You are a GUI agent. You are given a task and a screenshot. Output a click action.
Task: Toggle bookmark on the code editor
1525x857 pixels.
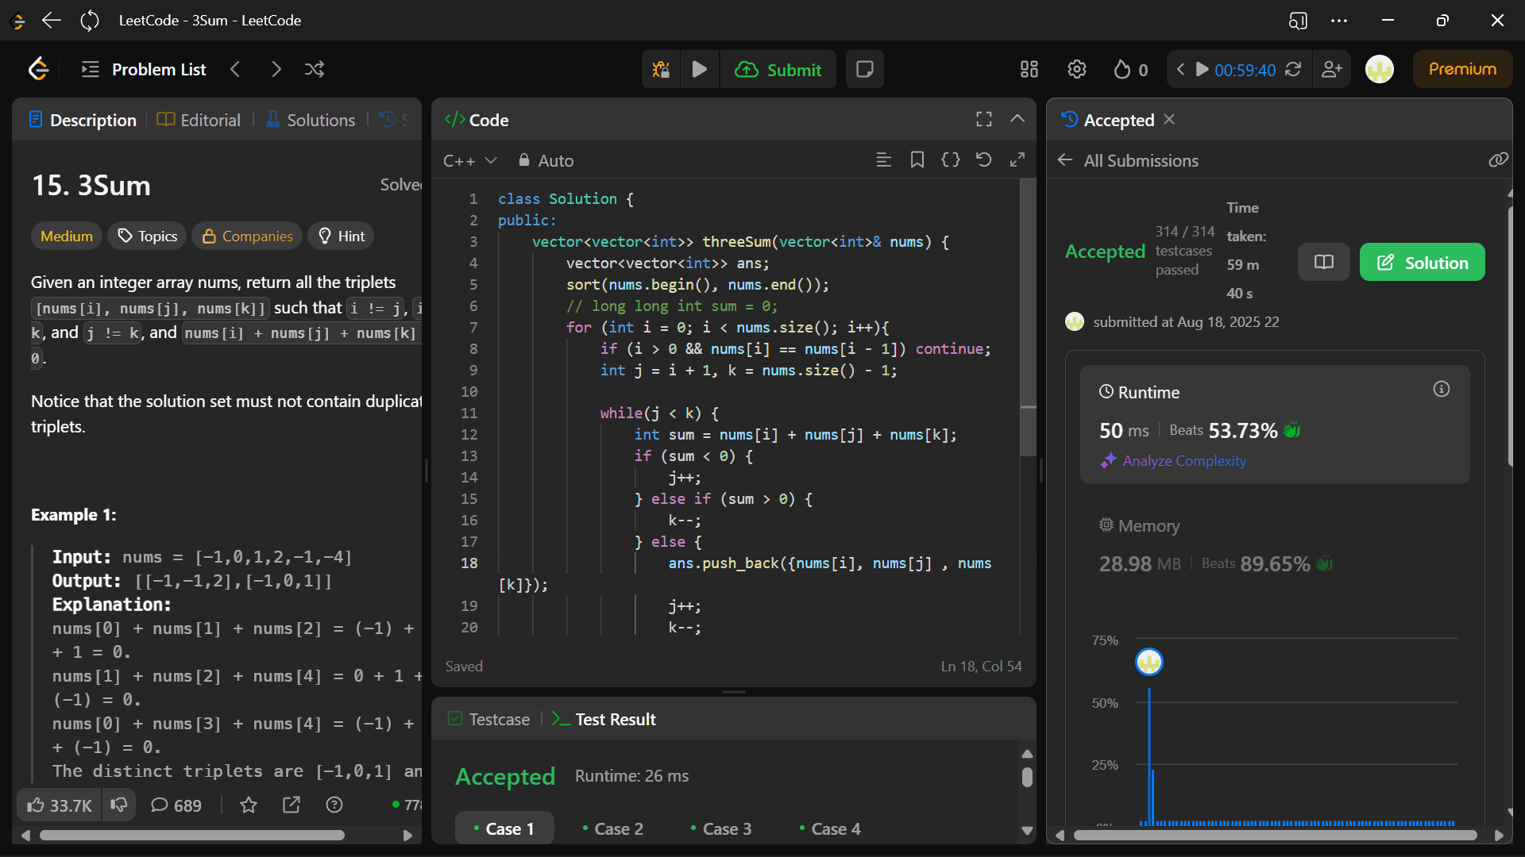[917, 160]
